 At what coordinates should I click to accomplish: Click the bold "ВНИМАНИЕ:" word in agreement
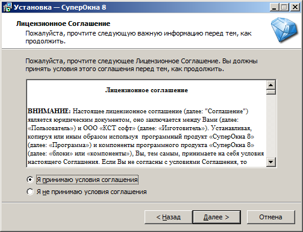[49, 111]
